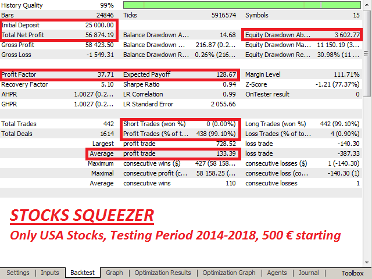Open the Optimization Results tab
Screen dimensions: 372x279
163,273
